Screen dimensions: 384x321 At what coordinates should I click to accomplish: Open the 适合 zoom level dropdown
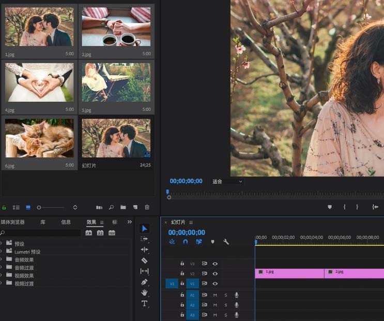227,182
